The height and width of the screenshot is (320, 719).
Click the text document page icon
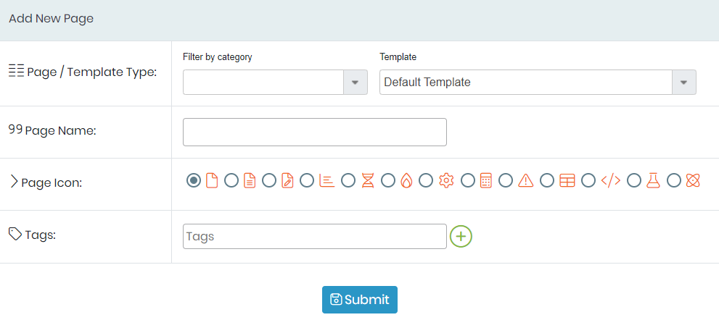point(250,180)
